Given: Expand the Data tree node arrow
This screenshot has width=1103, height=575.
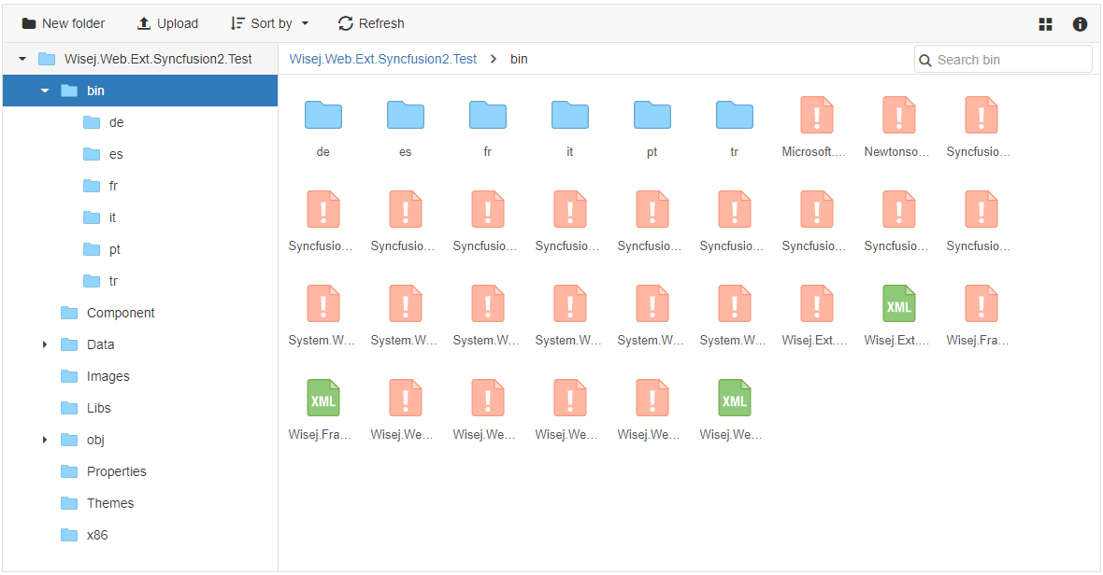Looking at the screenshot, I should [x=45, y=344].
